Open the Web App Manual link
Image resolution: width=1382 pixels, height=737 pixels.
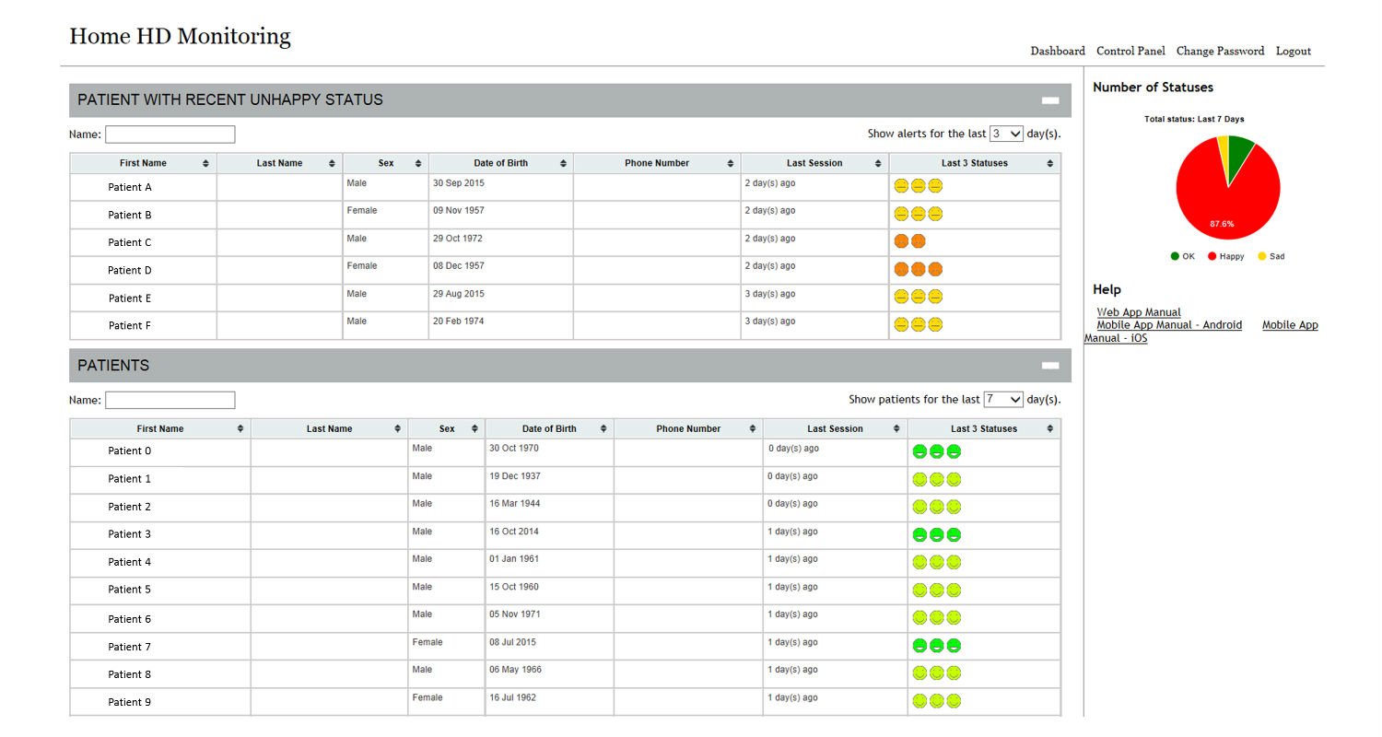pyautogui.click(x=1138, y=312)
